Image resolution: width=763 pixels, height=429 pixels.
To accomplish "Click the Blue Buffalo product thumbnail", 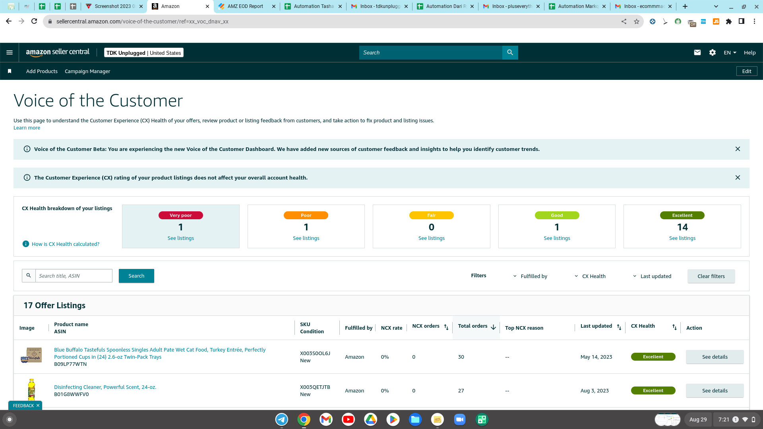I will click(31, 355).
